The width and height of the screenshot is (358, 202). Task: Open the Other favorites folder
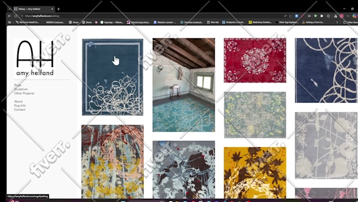point(351,22)
